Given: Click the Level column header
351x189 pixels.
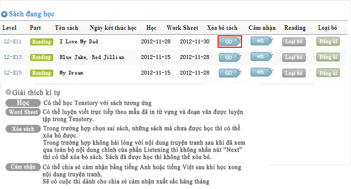Looking at the screenshot, I should point(9,28).
